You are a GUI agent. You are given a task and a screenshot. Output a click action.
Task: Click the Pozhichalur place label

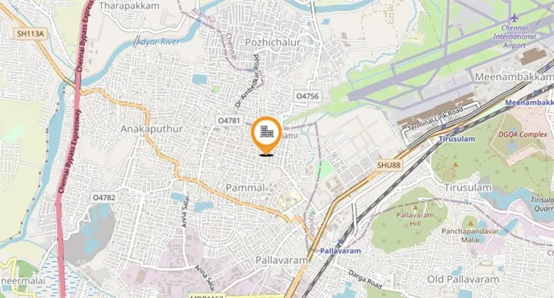[273, 42]
